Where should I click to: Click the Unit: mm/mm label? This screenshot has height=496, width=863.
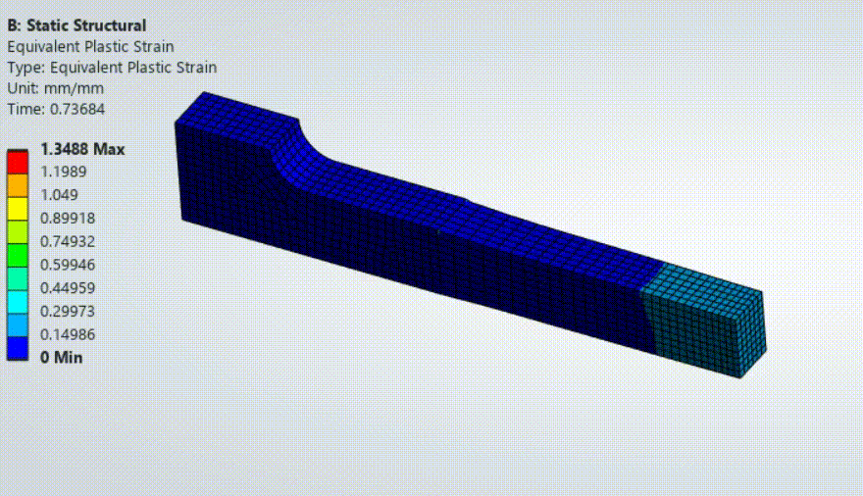52,88
